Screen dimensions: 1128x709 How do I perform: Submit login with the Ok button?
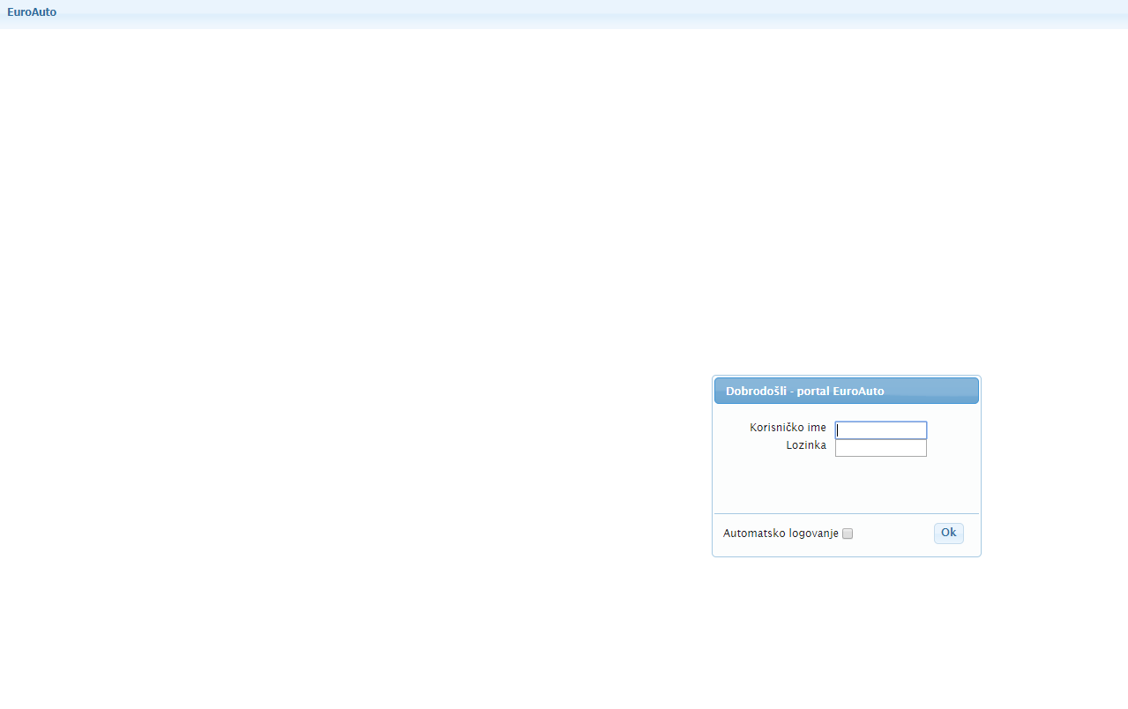949,533
